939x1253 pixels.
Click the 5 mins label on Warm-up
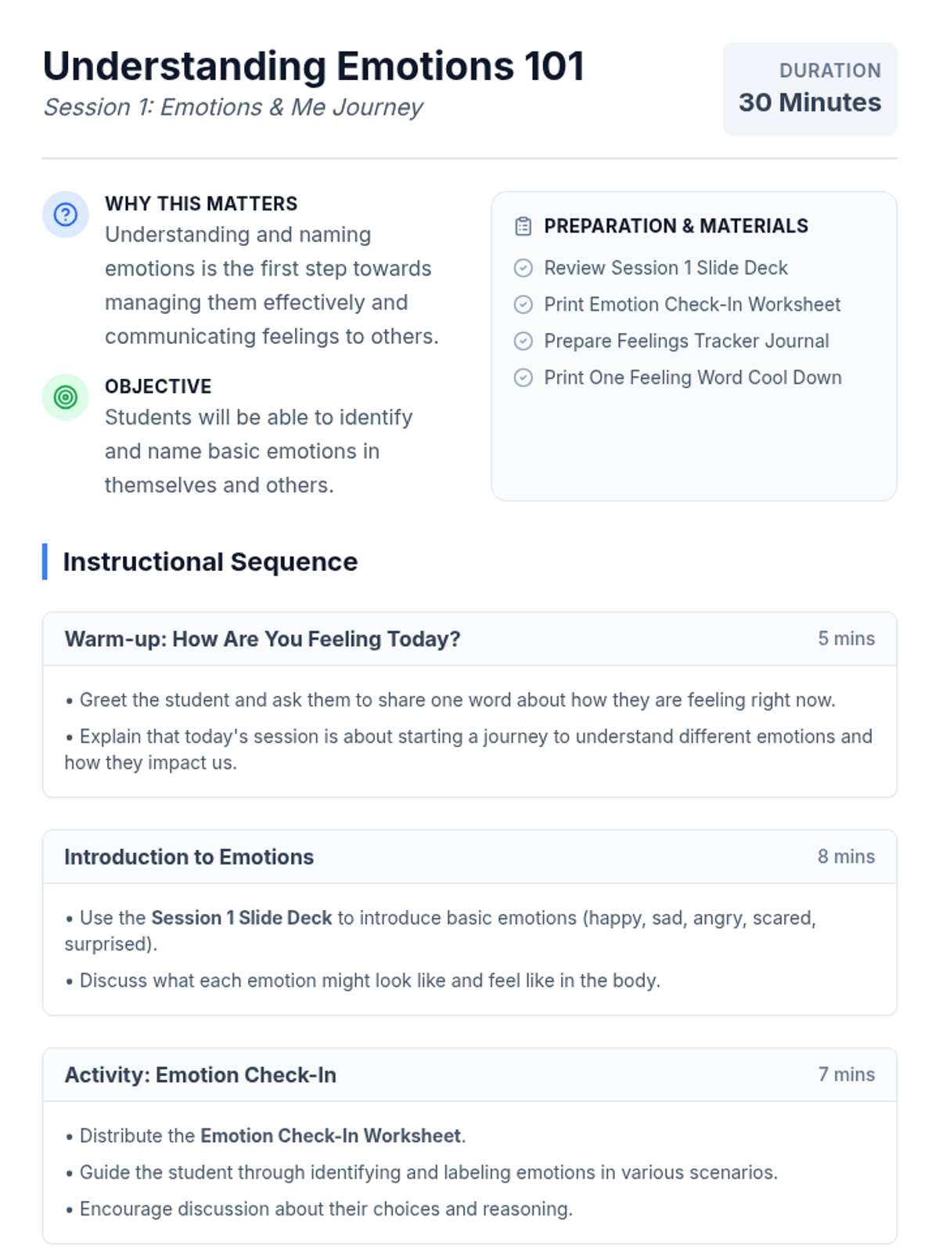846,639
